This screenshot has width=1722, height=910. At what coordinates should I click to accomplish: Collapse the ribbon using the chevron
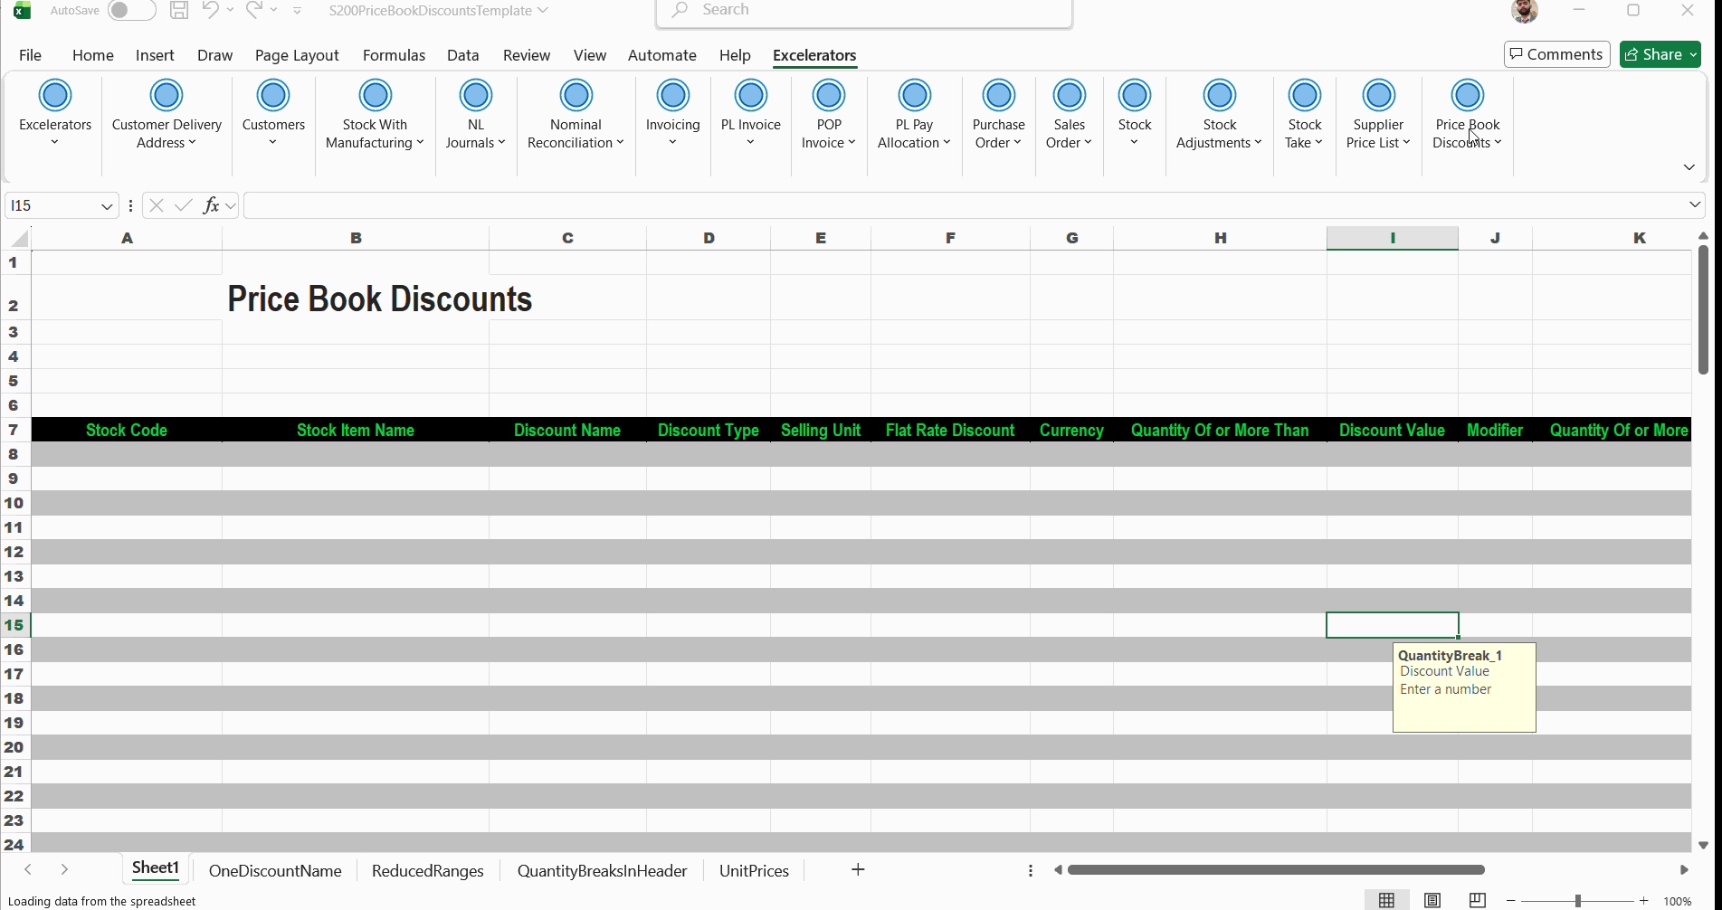(x=1689, y=167)
